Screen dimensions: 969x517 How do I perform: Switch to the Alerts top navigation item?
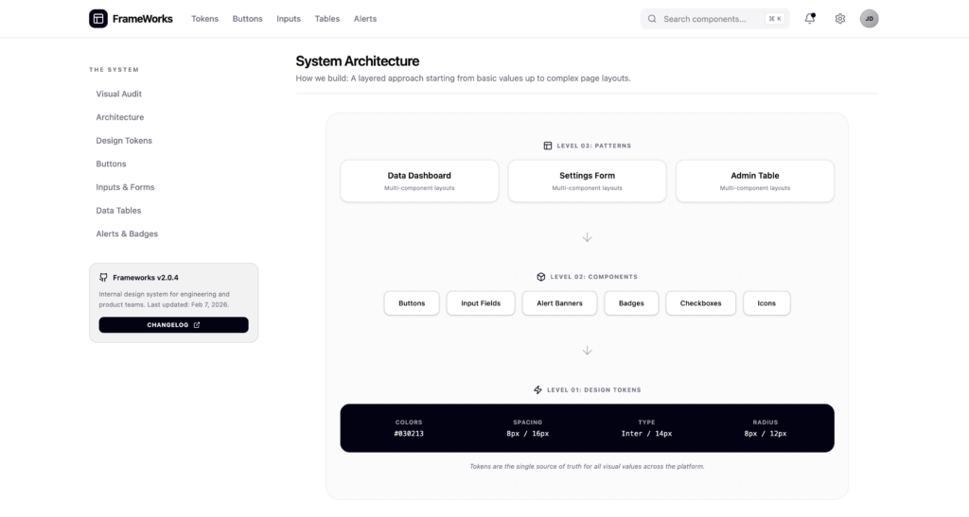point(365,19)
